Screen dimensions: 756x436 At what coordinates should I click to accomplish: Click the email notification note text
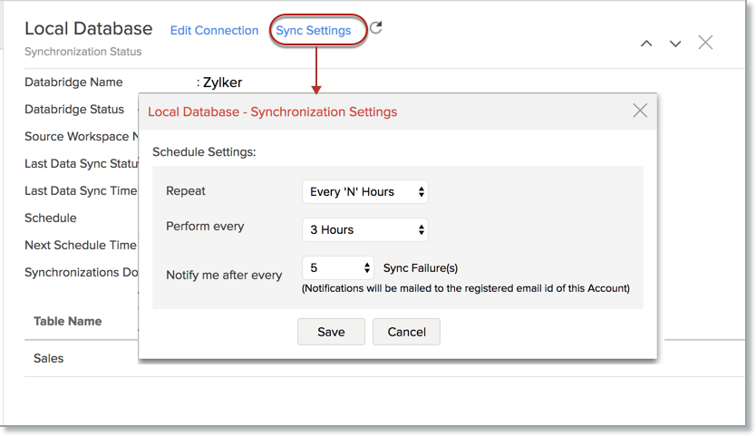[465, 288]
